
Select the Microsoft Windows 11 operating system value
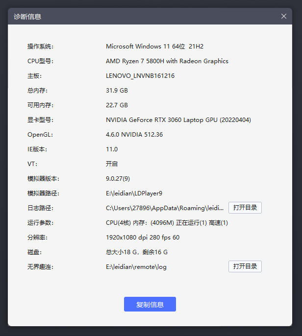[x=154, y=47]
